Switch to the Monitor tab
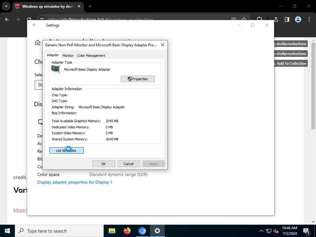This screenshot has height=237, width=316. click(68, 56)
